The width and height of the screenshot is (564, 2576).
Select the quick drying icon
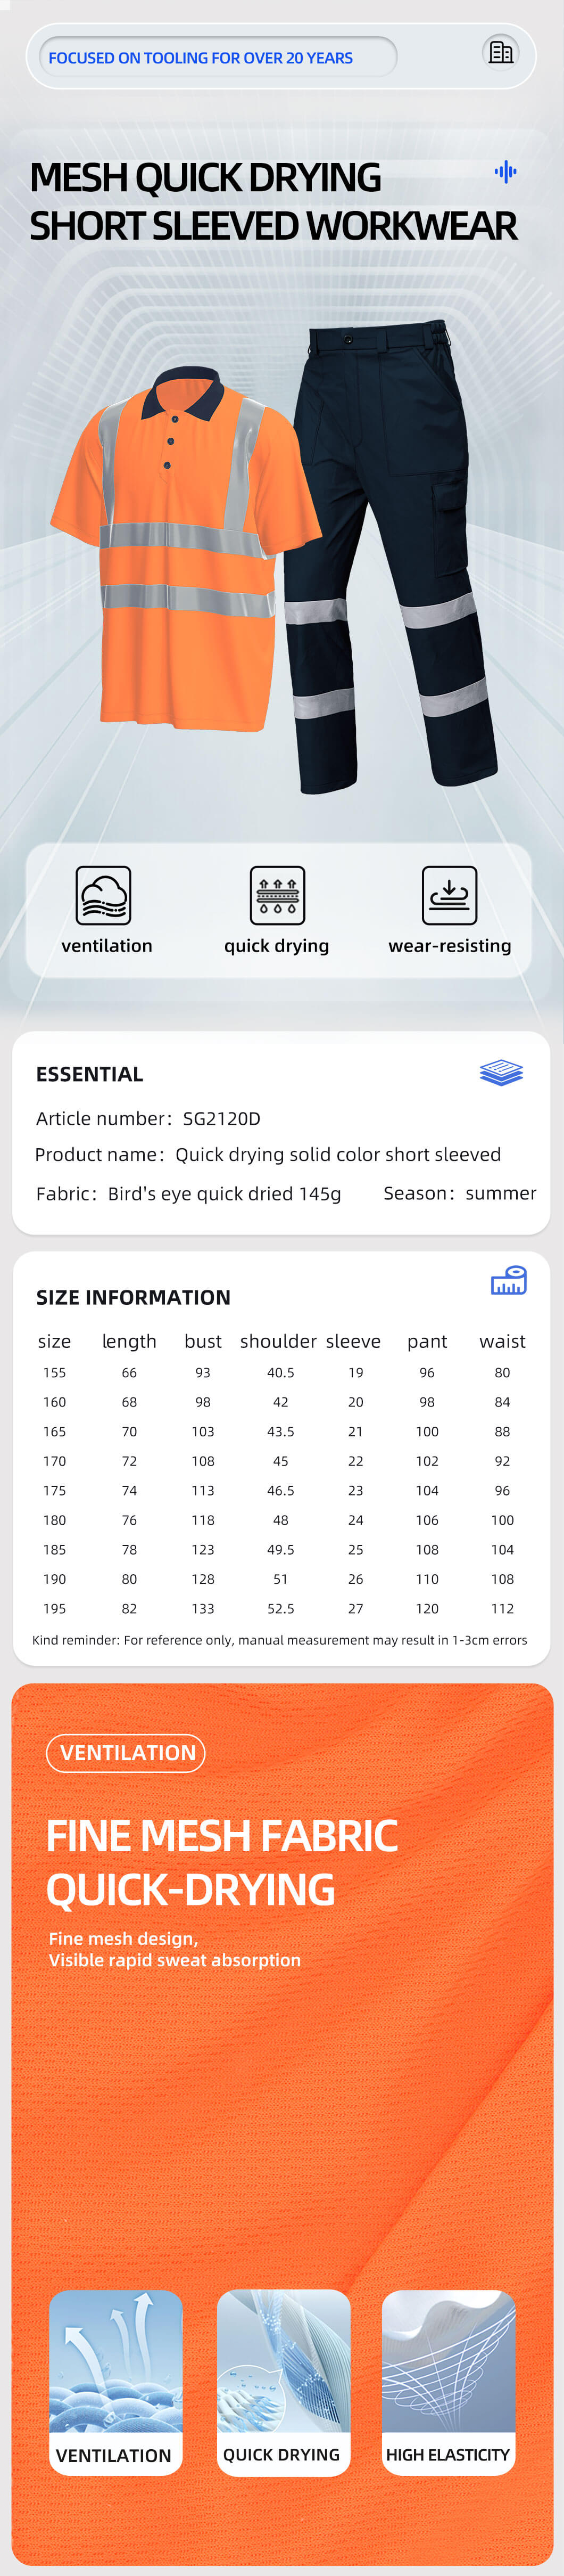(x=278, y=895)
